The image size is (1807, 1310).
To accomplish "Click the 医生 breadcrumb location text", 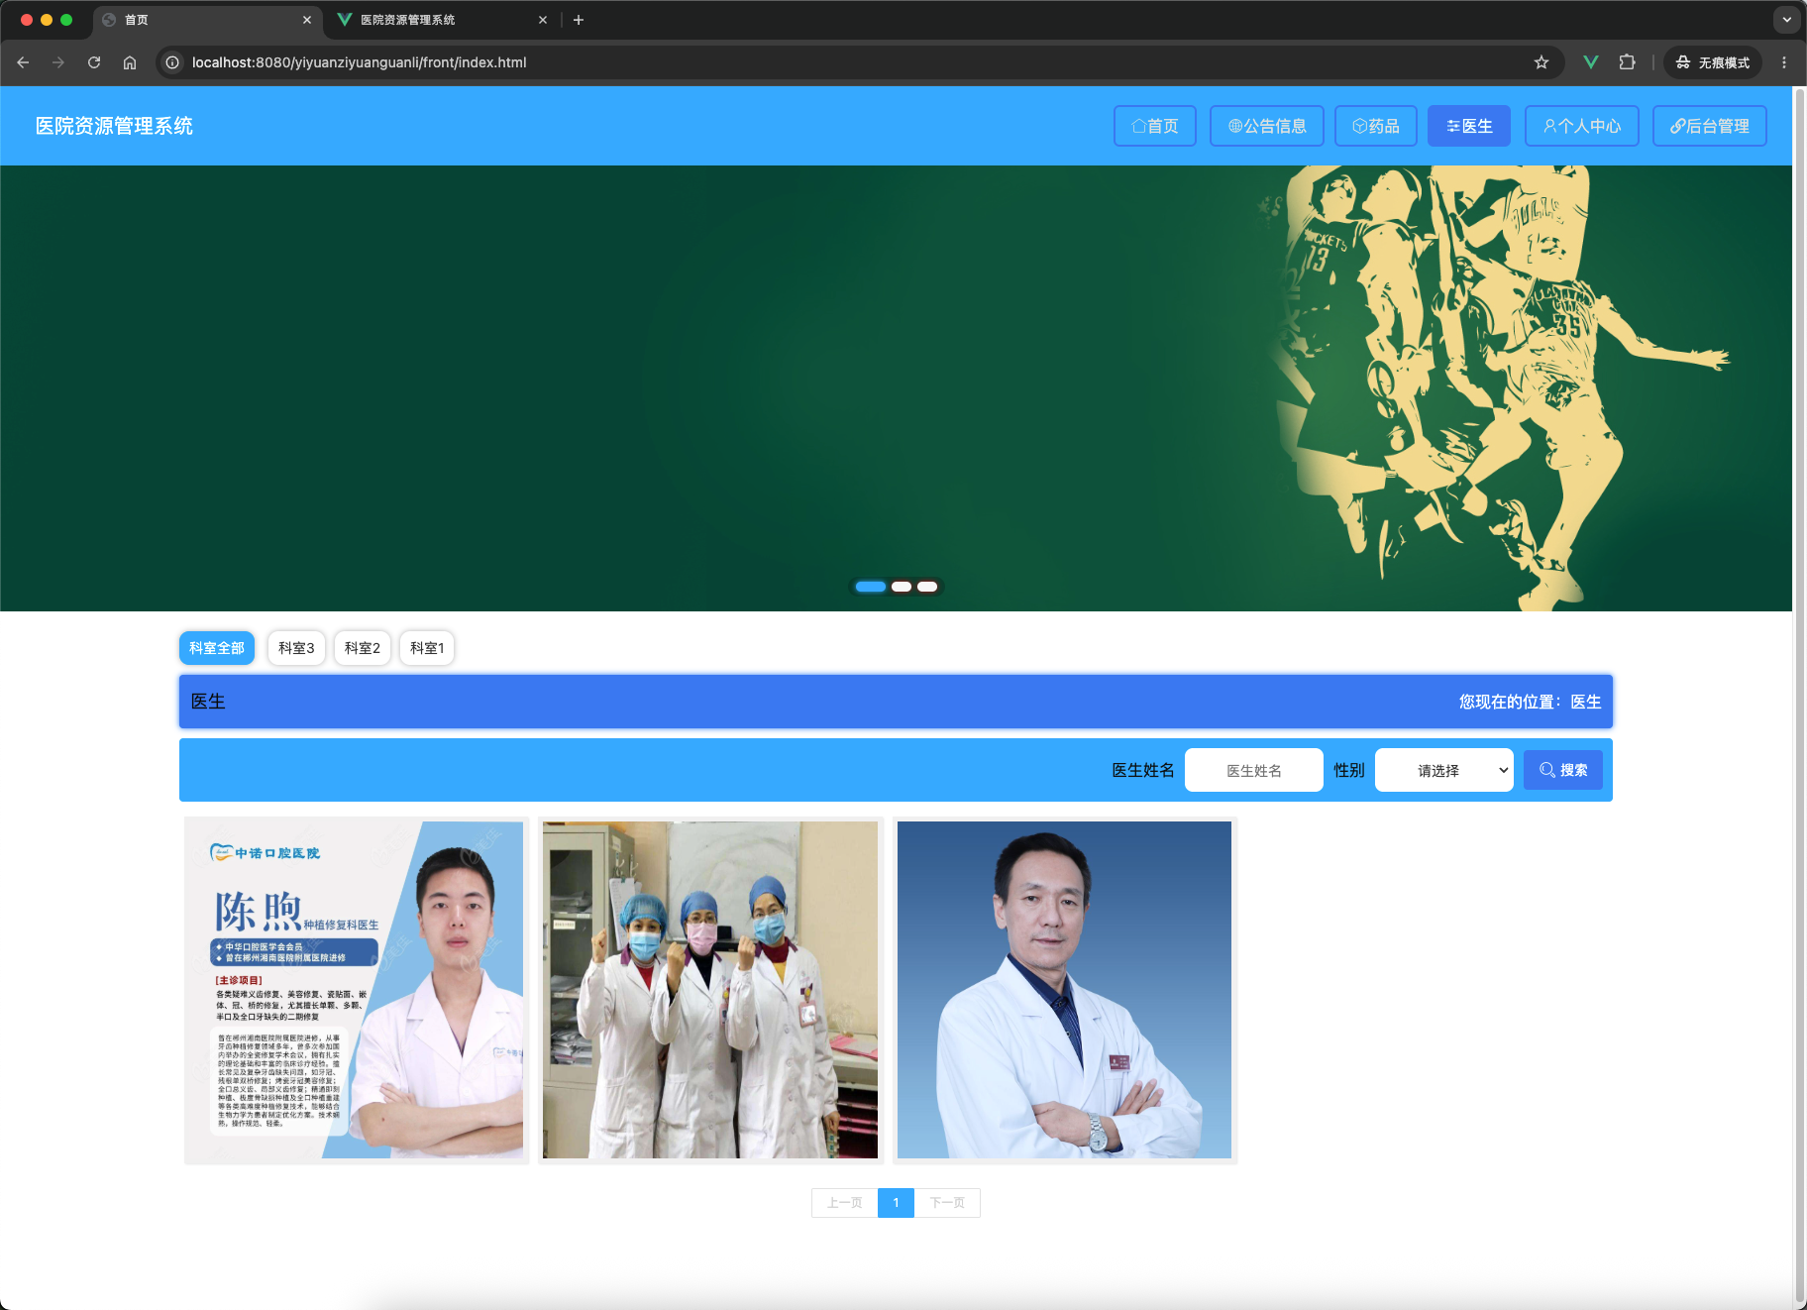I will click(x=1586, y=702).
